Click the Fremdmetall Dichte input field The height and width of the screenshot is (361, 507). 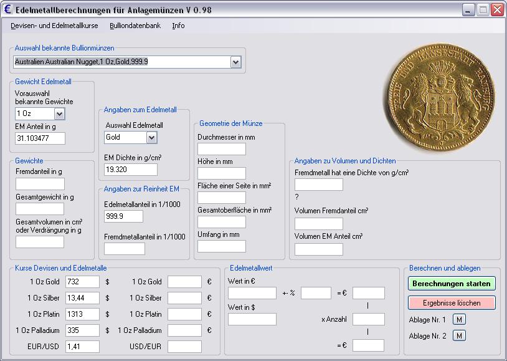tap(319, 185)
